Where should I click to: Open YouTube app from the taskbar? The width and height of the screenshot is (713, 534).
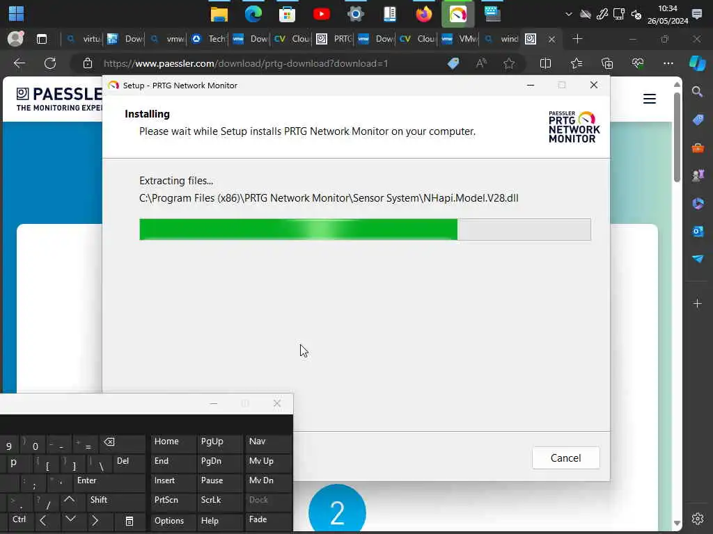pos(322,14)
